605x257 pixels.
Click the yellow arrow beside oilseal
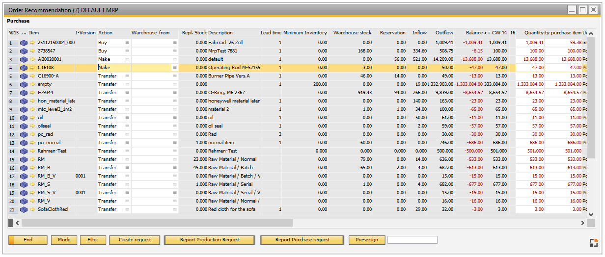[x=32, y=126]
